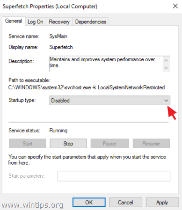The image size is (182, 210).
Task: Apply the startup type changes
Action: click(162, 203)
